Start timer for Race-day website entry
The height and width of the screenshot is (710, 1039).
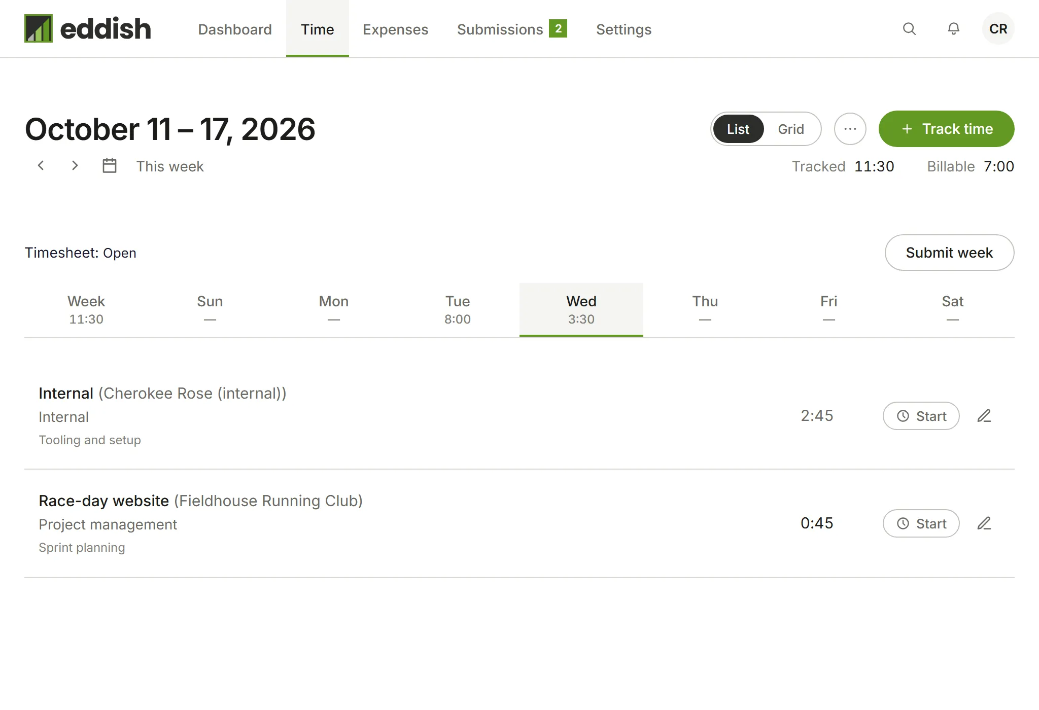coord(921,523)
